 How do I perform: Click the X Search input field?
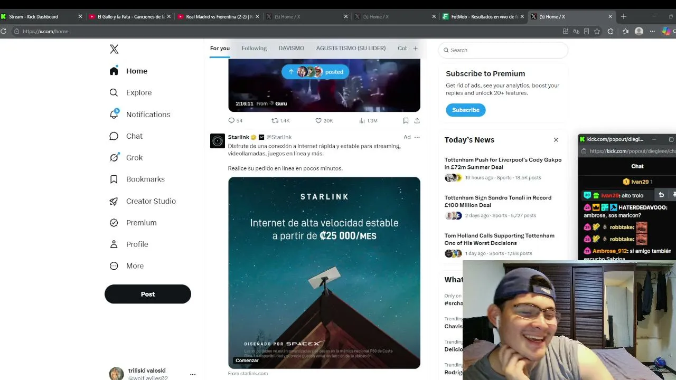pyautogui.click(x=503, y=50)
